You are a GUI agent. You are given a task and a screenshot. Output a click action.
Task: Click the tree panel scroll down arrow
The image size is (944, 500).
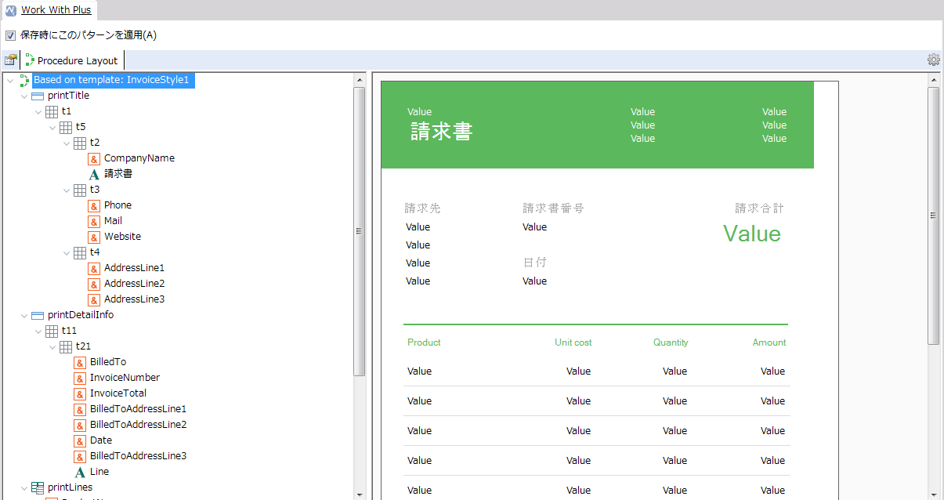[x=360, y=494]
